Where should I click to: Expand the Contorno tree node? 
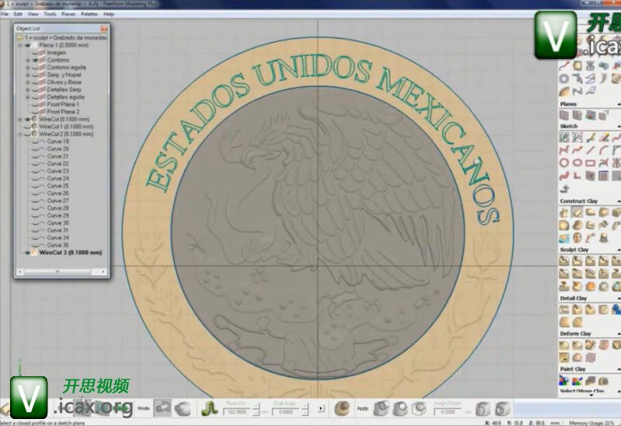tap(28, 61)
